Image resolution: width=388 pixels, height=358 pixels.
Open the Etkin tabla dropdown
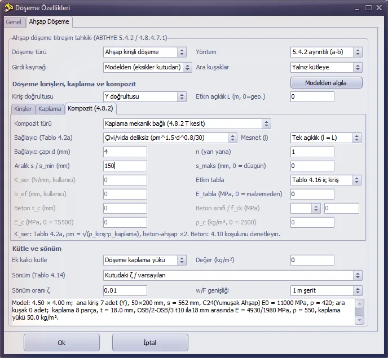[x=325, y=180]
